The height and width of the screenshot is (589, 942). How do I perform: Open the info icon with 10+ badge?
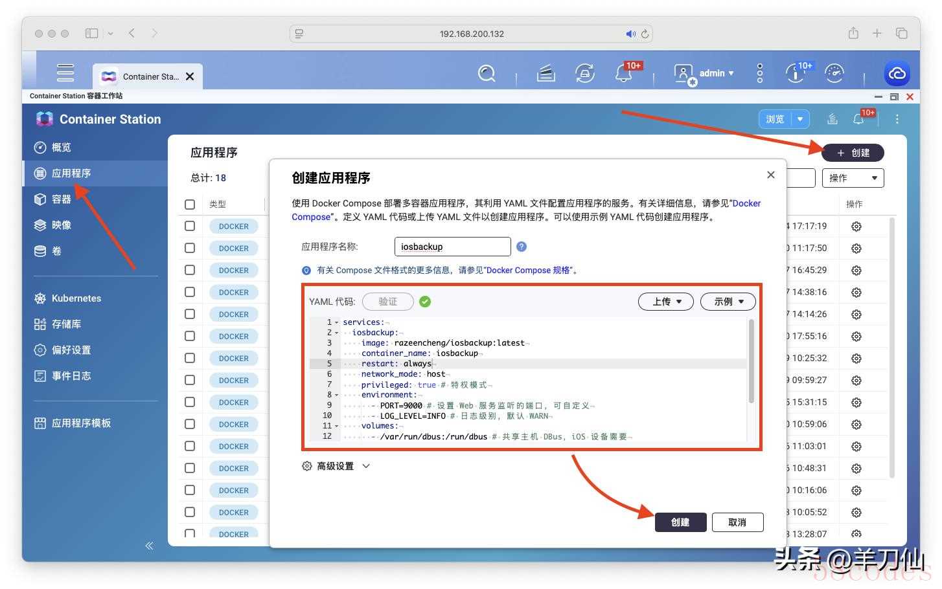(796, 74)
